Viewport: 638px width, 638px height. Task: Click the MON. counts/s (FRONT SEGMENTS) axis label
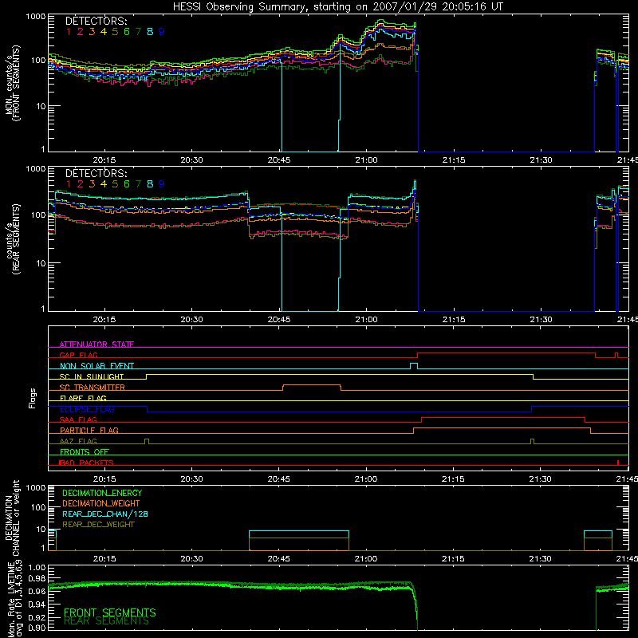(x=12, y=83)
